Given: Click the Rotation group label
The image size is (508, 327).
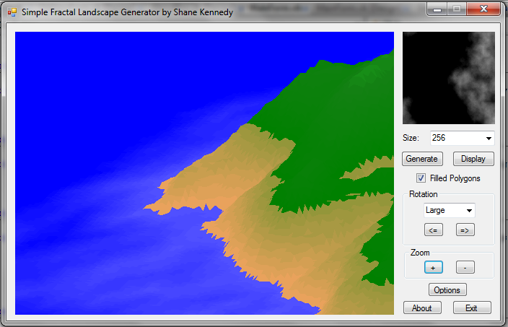Looking at the screenshot, I should pos(423,194).
